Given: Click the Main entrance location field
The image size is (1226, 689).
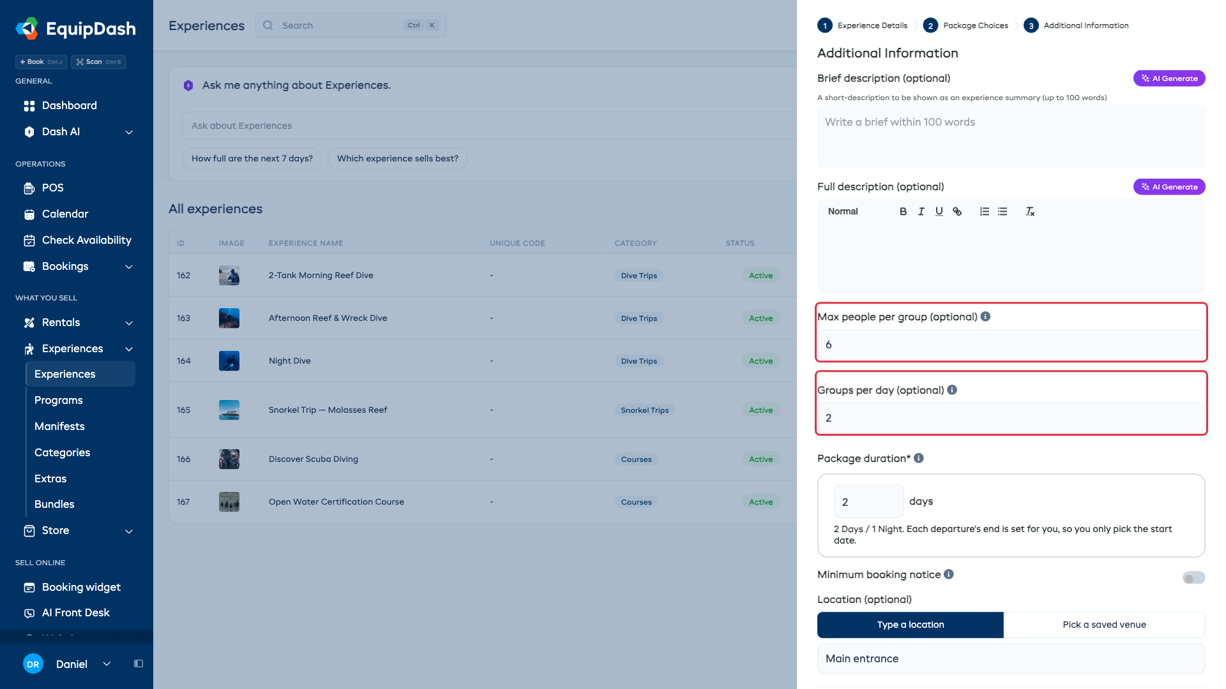Looking at the screenshot, I should (1011, 659).
